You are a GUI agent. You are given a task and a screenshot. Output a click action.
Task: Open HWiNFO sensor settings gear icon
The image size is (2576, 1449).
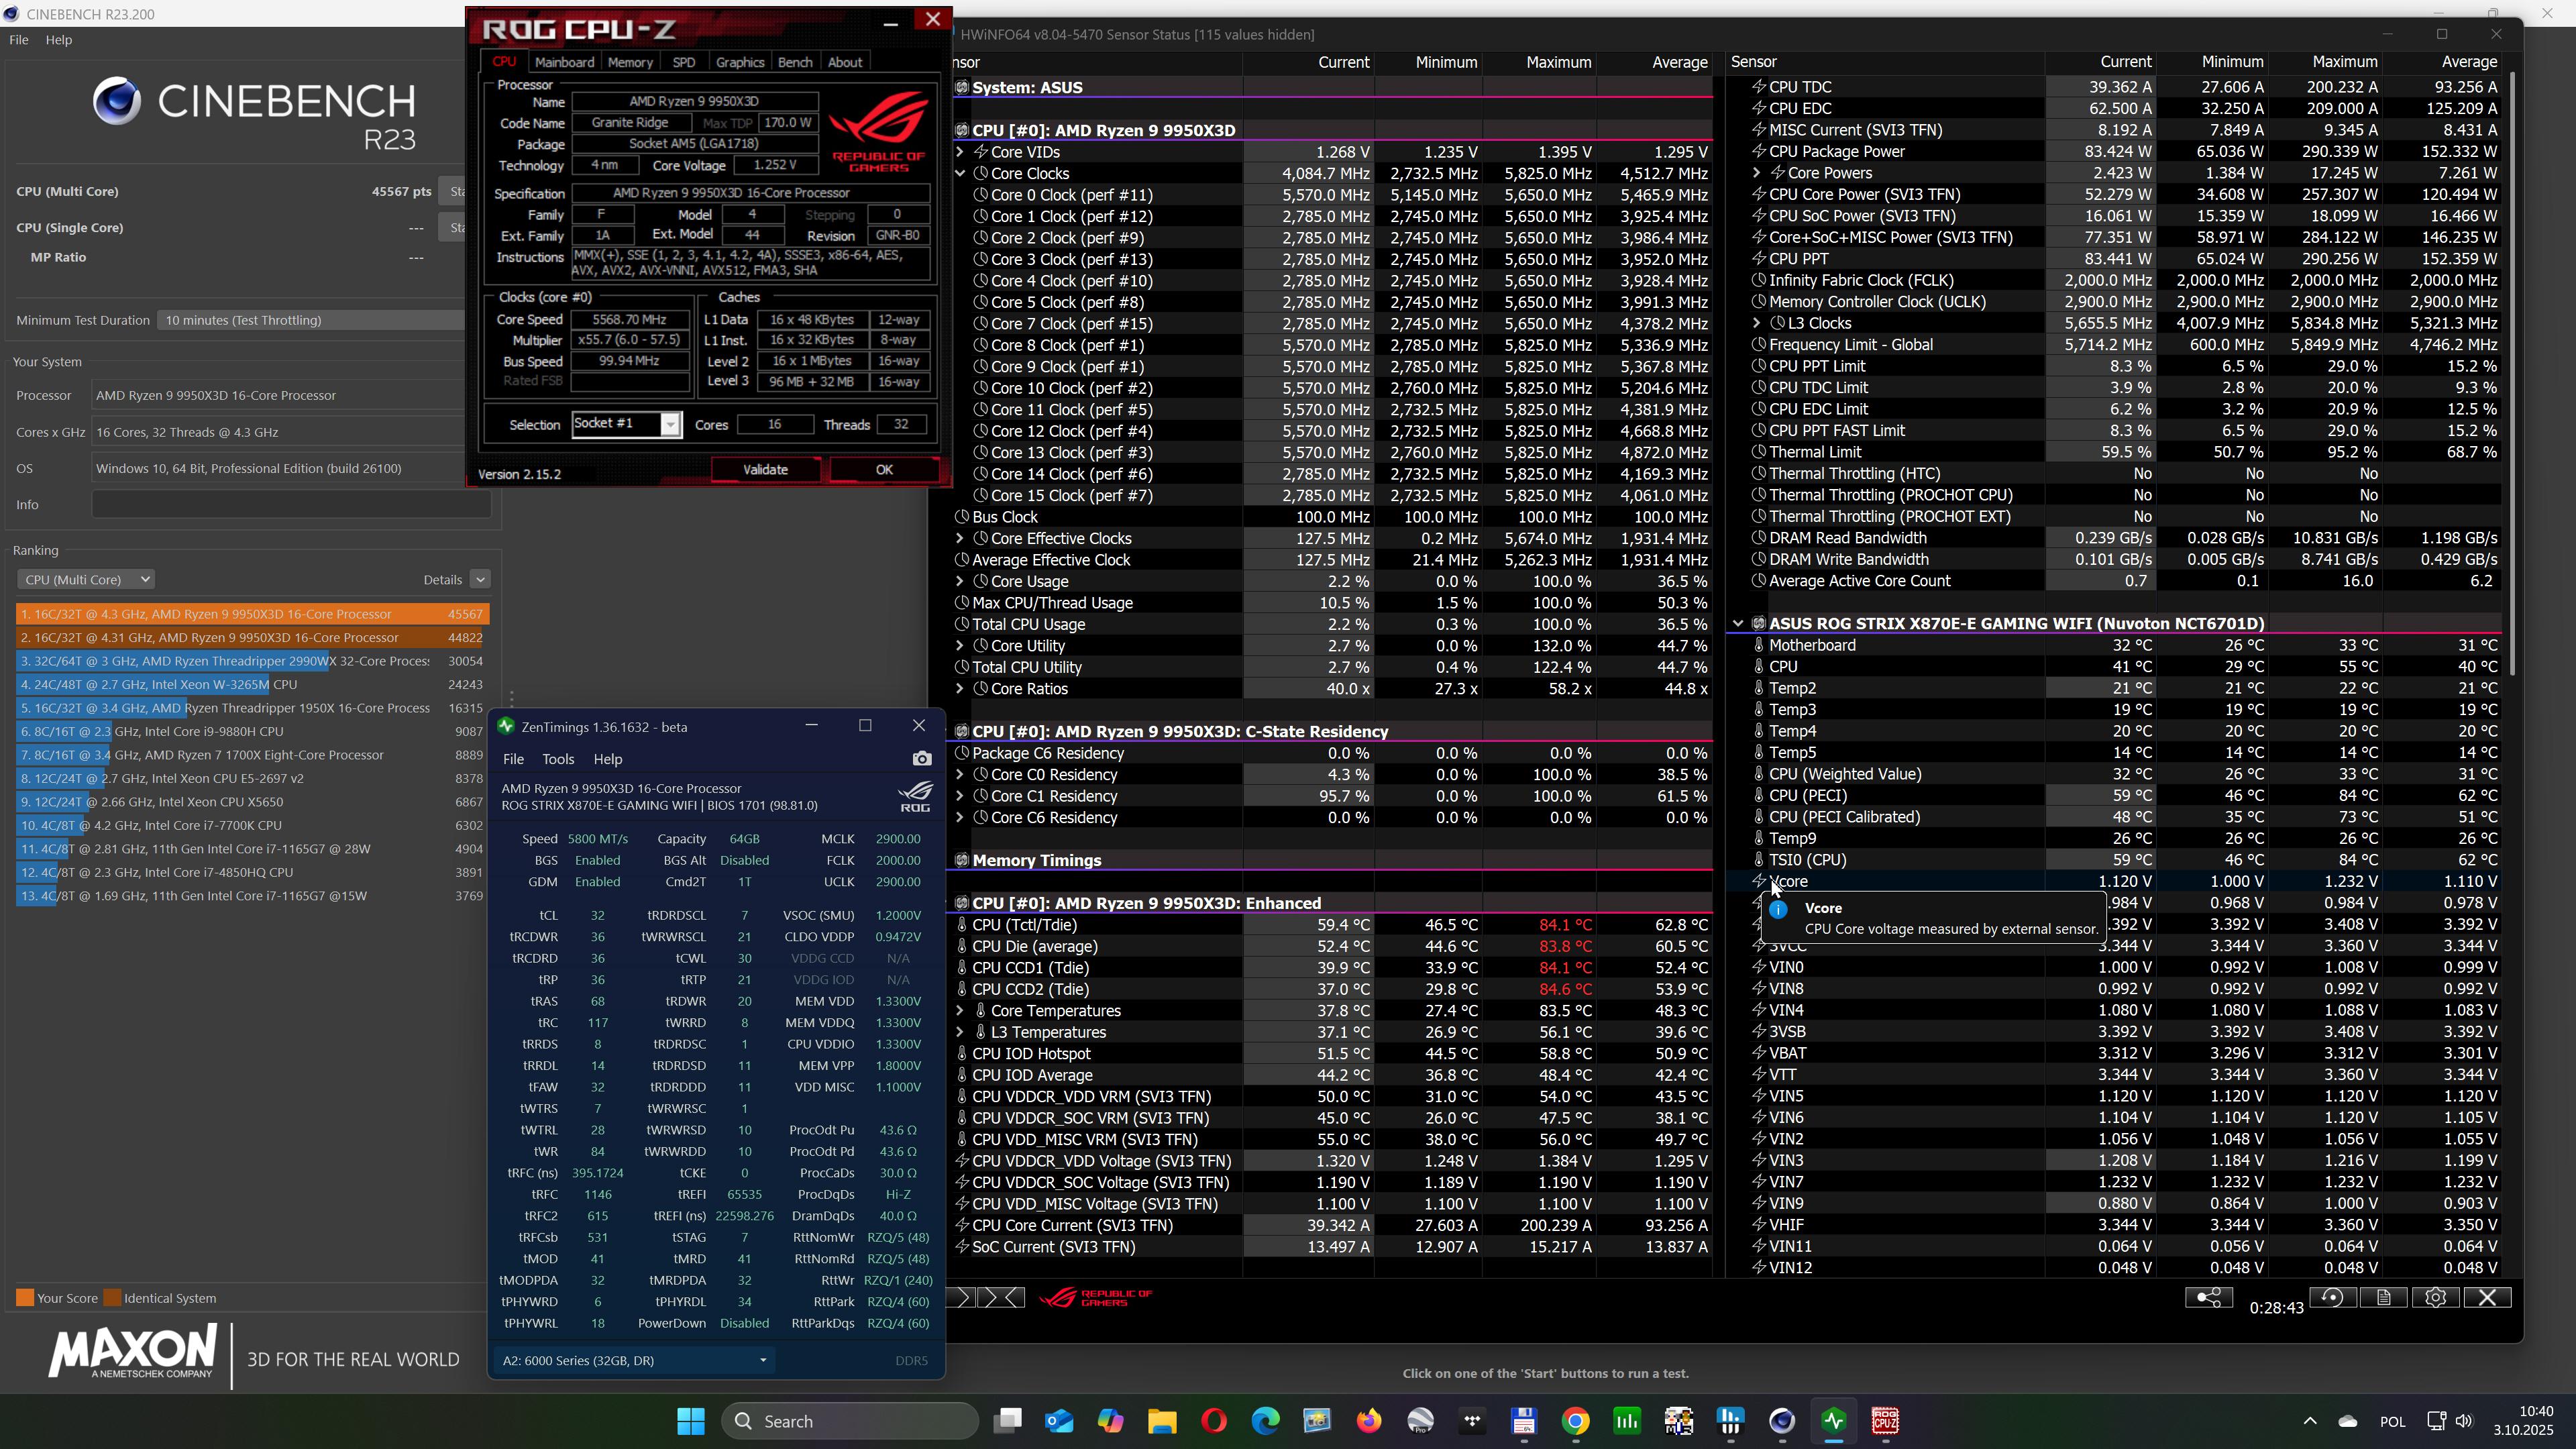point(2435,1298)
